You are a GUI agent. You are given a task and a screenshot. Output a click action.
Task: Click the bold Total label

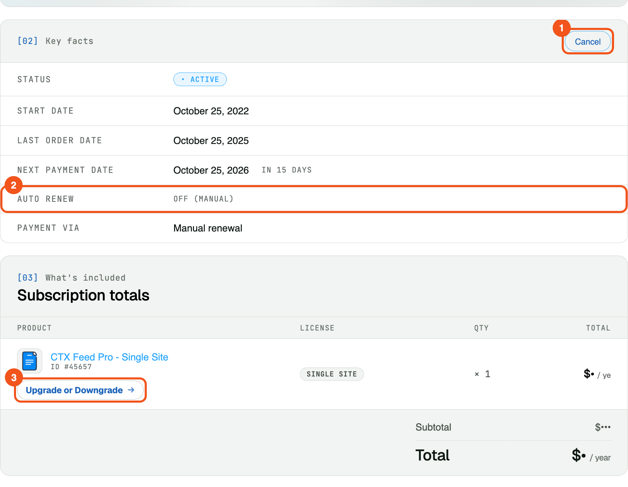click(433, 455)
